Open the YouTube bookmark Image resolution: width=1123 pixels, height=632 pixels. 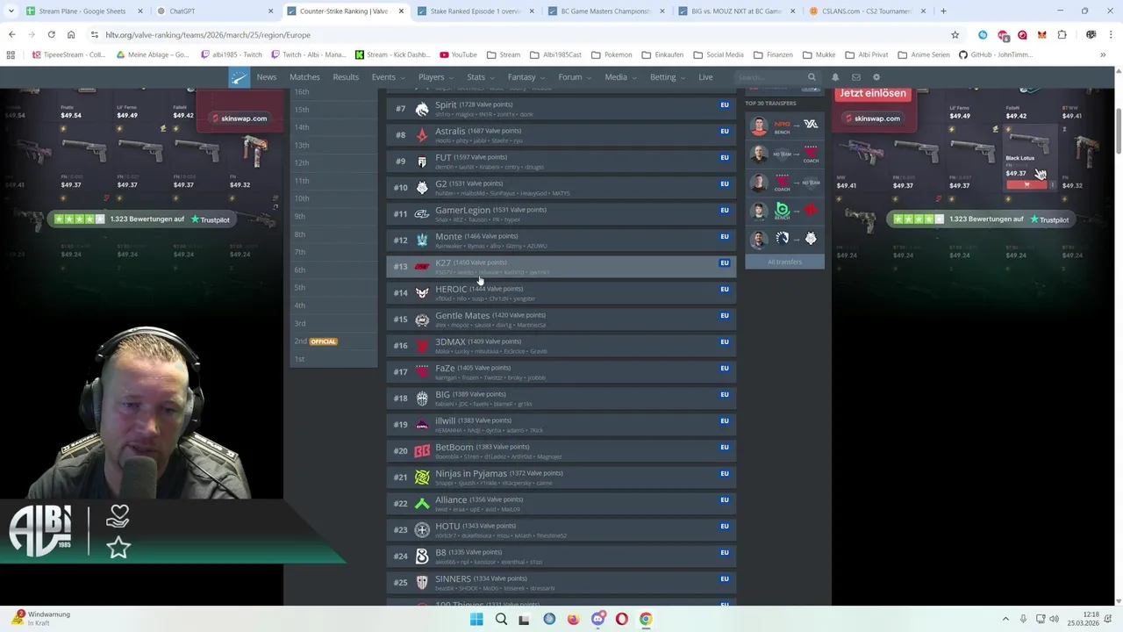pos(460,54)
